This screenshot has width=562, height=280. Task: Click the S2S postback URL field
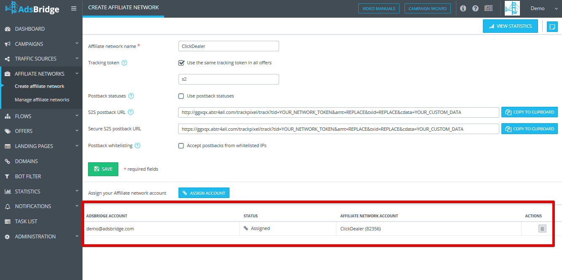(x=338, y=112)
